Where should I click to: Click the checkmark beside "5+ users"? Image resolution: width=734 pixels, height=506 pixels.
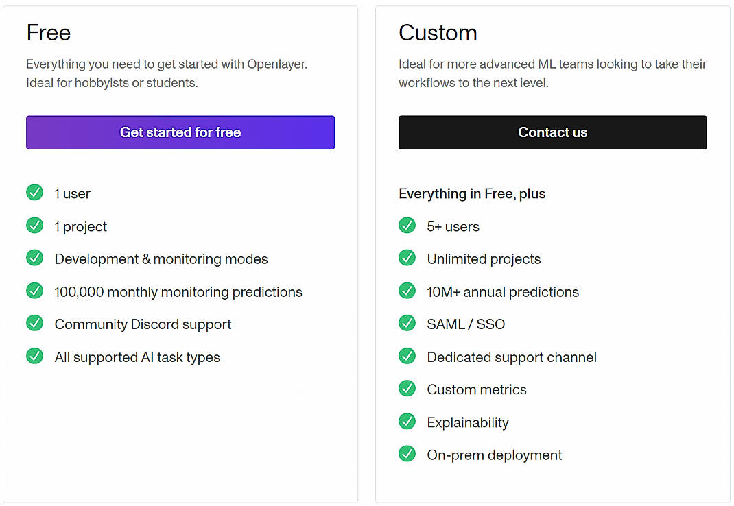click(x=407, y=225)
